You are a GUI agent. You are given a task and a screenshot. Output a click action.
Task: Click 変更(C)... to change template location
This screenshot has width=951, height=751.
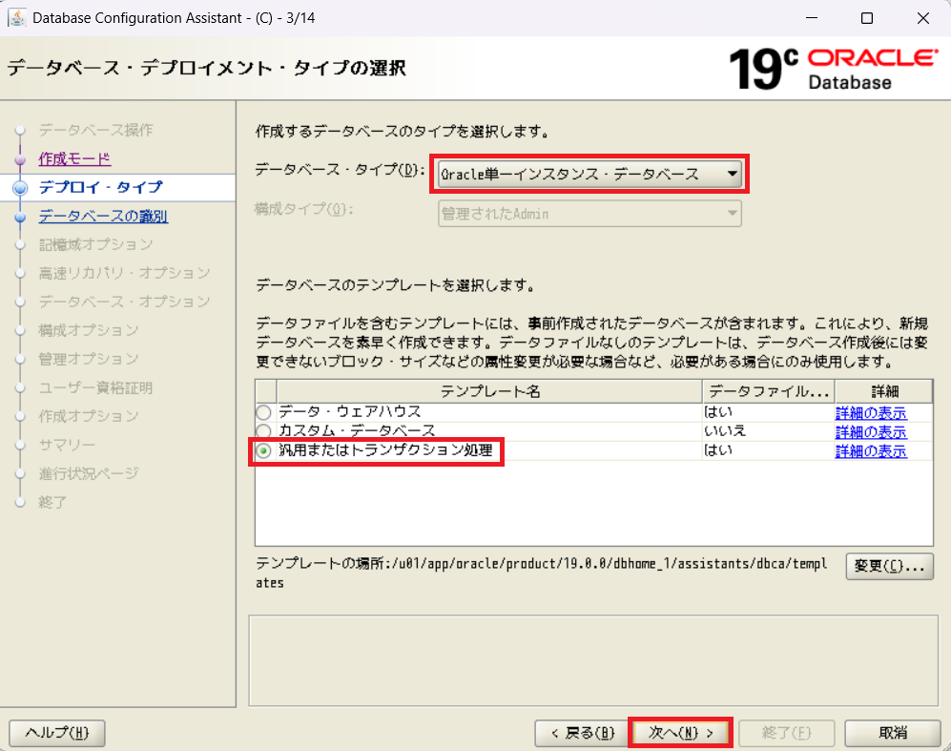[x=888, y=567]
